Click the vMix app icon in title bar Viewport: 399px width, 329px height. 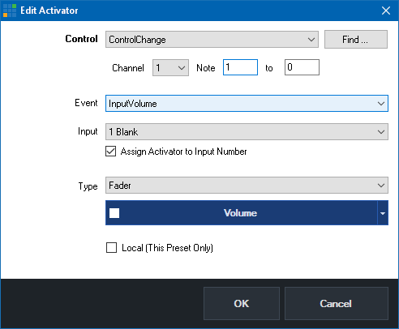tap(10, 11)
